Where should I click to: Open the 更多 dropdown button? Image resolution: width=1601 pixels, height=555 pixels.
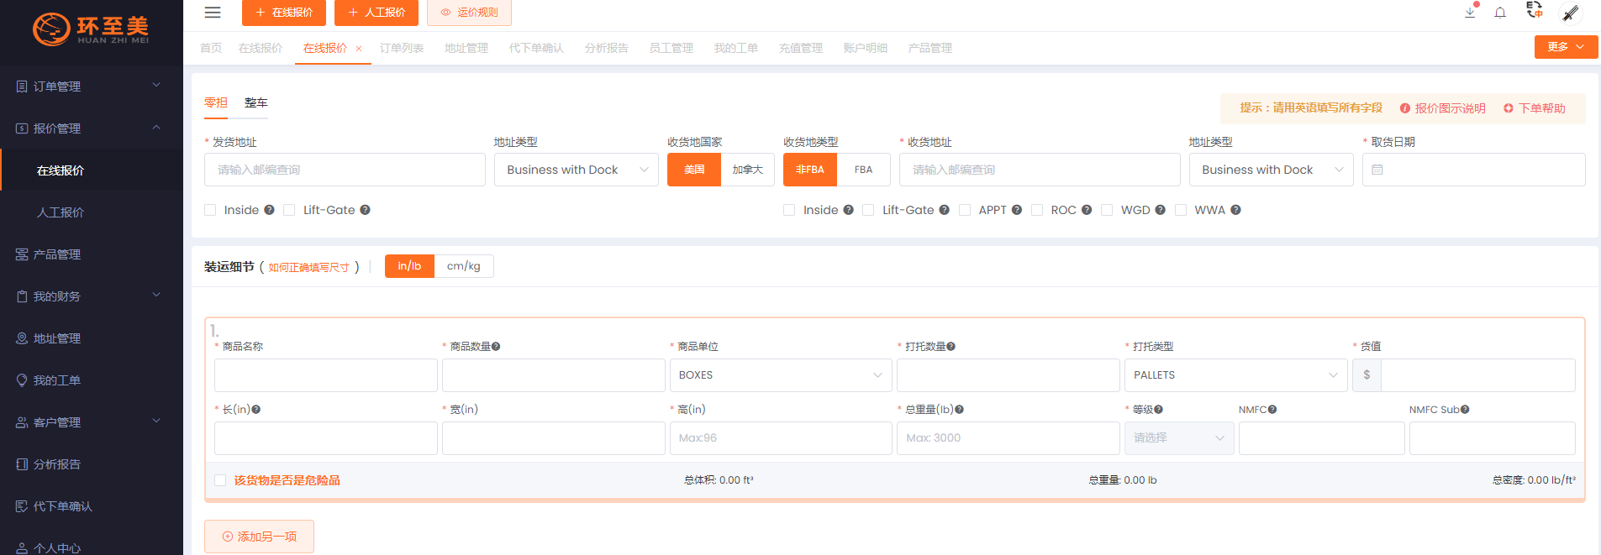pos(1565,47)
